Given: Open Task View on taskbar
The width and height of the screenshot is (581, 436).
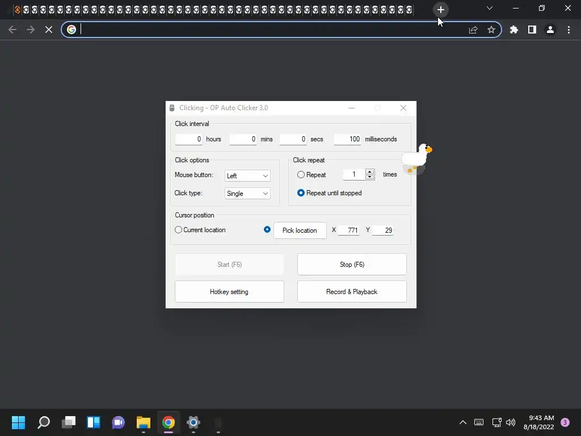Looking at the screenshot, I should [69, 422].
